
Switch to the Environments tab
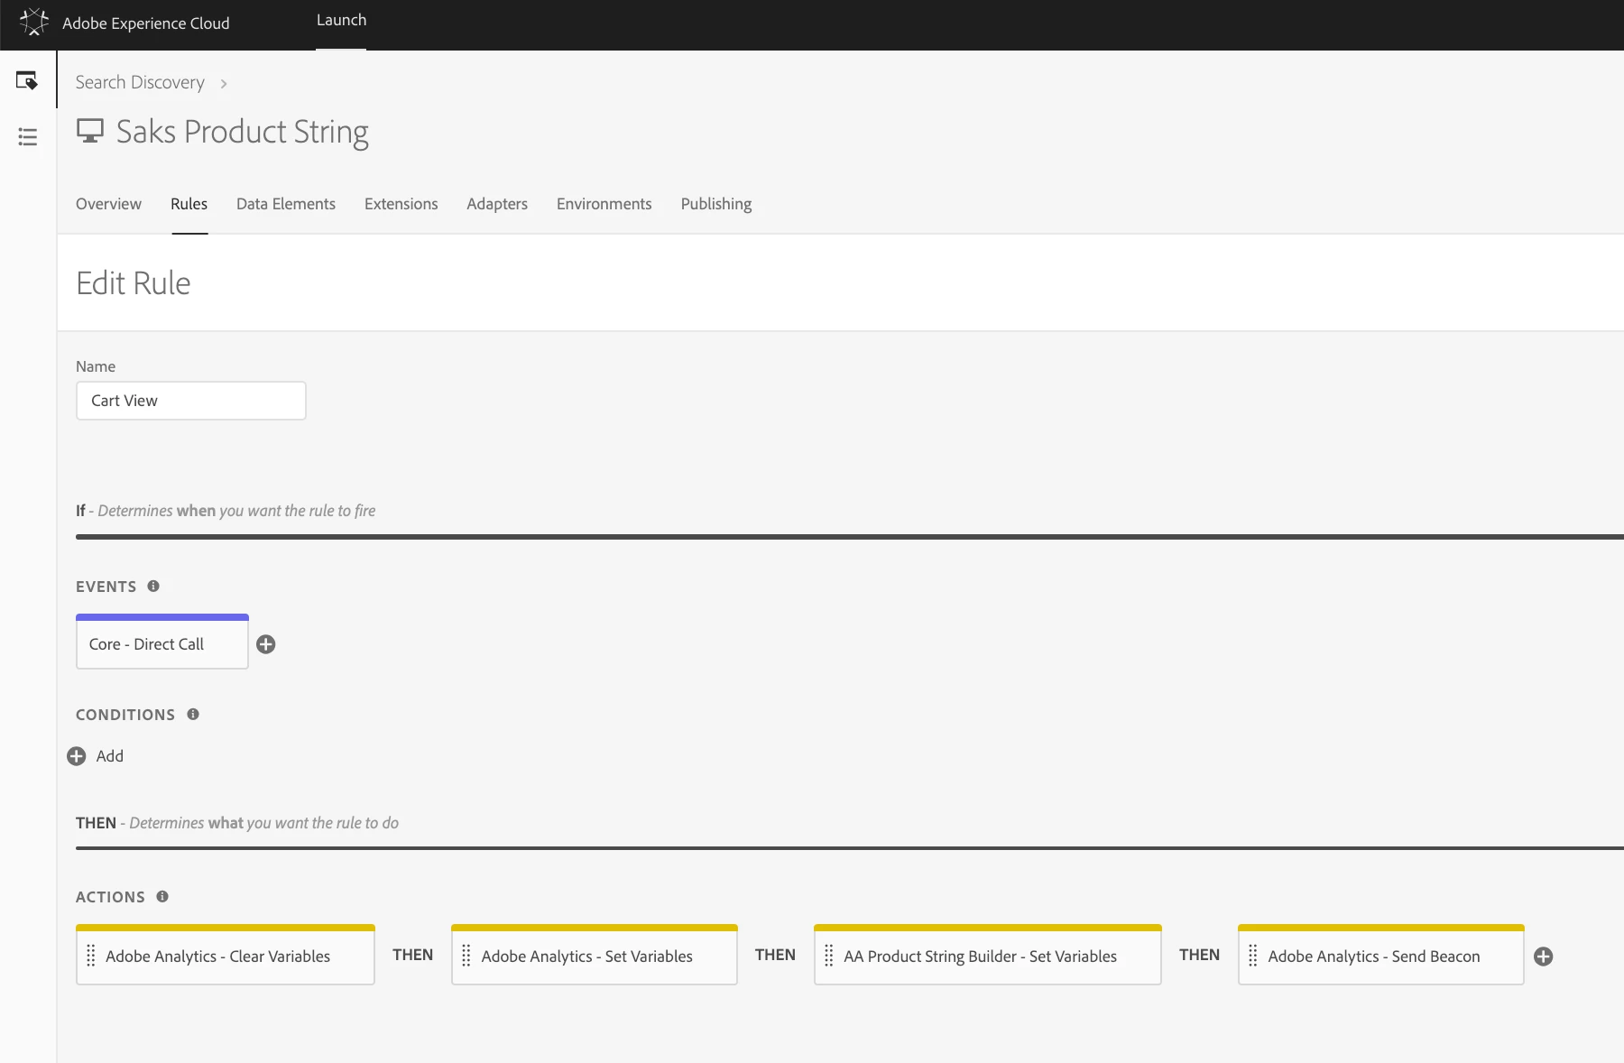coord(604,204)
